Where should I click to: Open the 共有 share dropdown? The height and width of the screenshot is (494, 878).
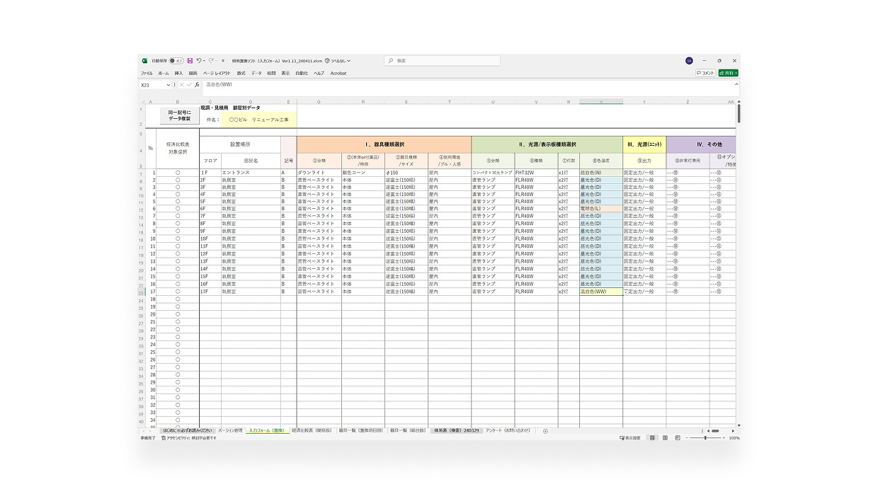[x=729, y=73]
